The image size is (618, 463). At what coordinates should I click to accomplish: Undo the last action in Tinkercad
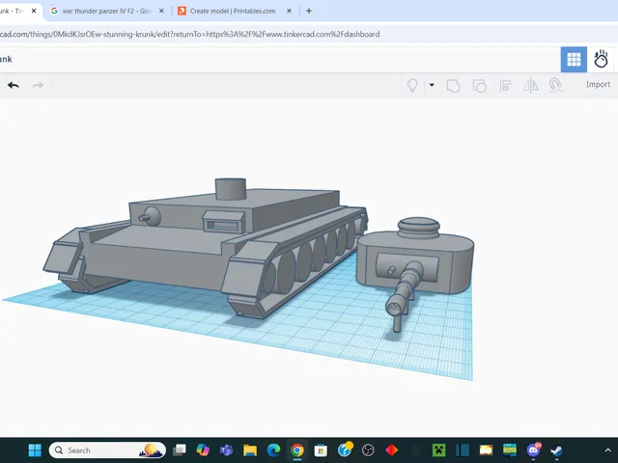point(13,85)
